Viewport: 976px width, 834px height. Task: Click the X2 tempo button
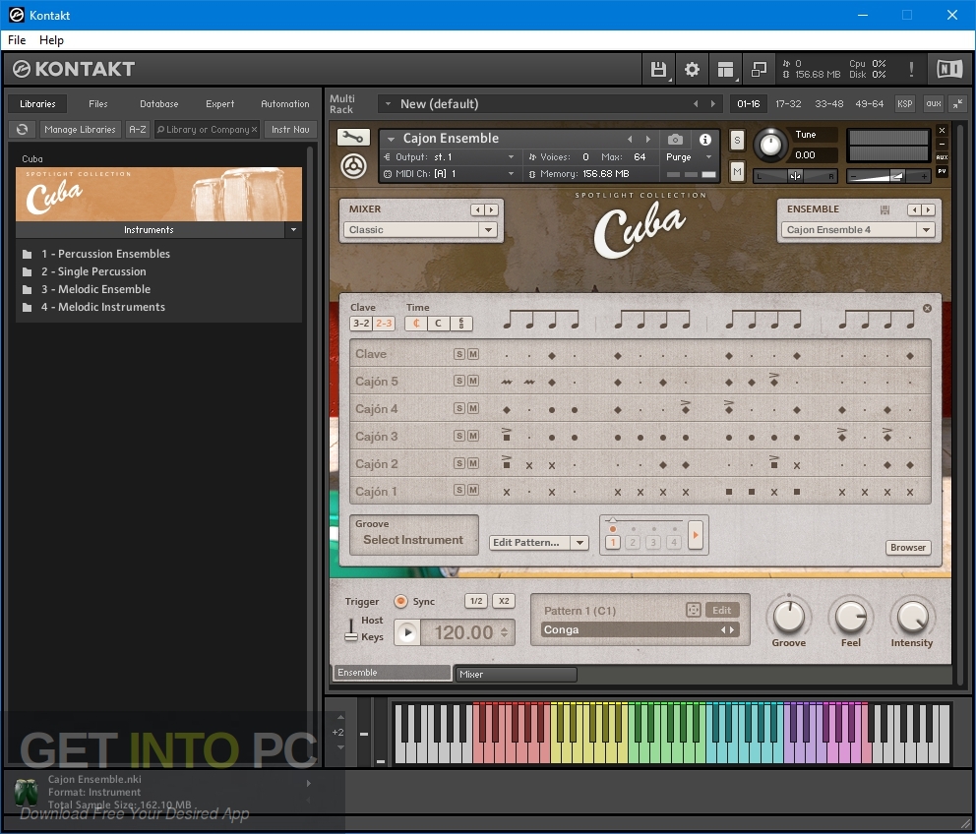pyautogui.click(x=504, y=601)
